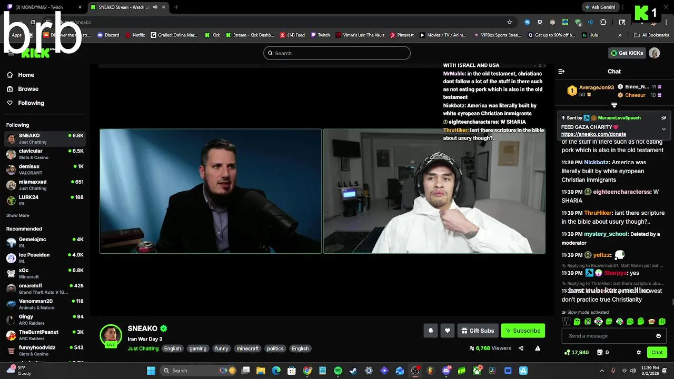Open SNEAKO channel avatar with LIVE badge
Viewport: 674px width, 379px height.
click(x=111, y=336)
